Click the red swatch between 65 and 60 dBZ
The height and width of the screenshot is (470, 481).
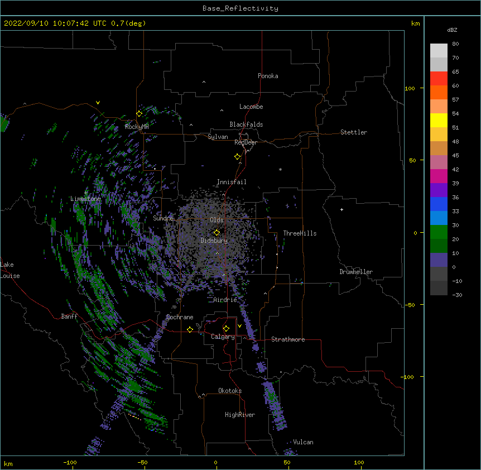pyautogui.click(x=439, y=79)
